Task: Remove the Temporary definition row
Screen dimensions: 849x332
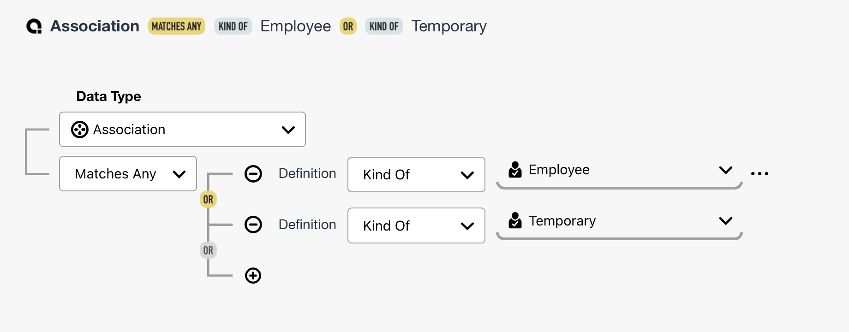Action: tap(253, 225)
